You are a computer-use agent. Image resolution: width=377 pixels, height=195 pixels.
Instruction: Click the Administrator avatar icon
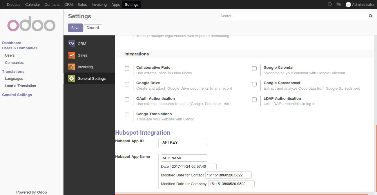(x=348, y=4)
